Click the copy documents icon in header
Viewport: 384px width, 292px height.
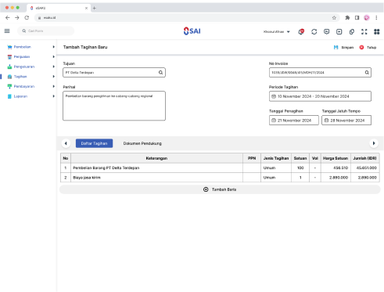(x=352, y=31)
